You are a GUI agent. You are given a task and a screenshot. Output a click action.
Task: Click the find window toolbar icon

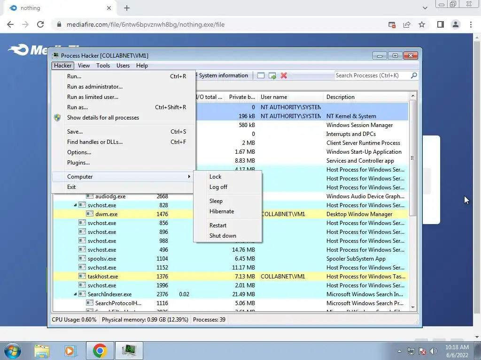pyautogui.click(x=261, y=75)
